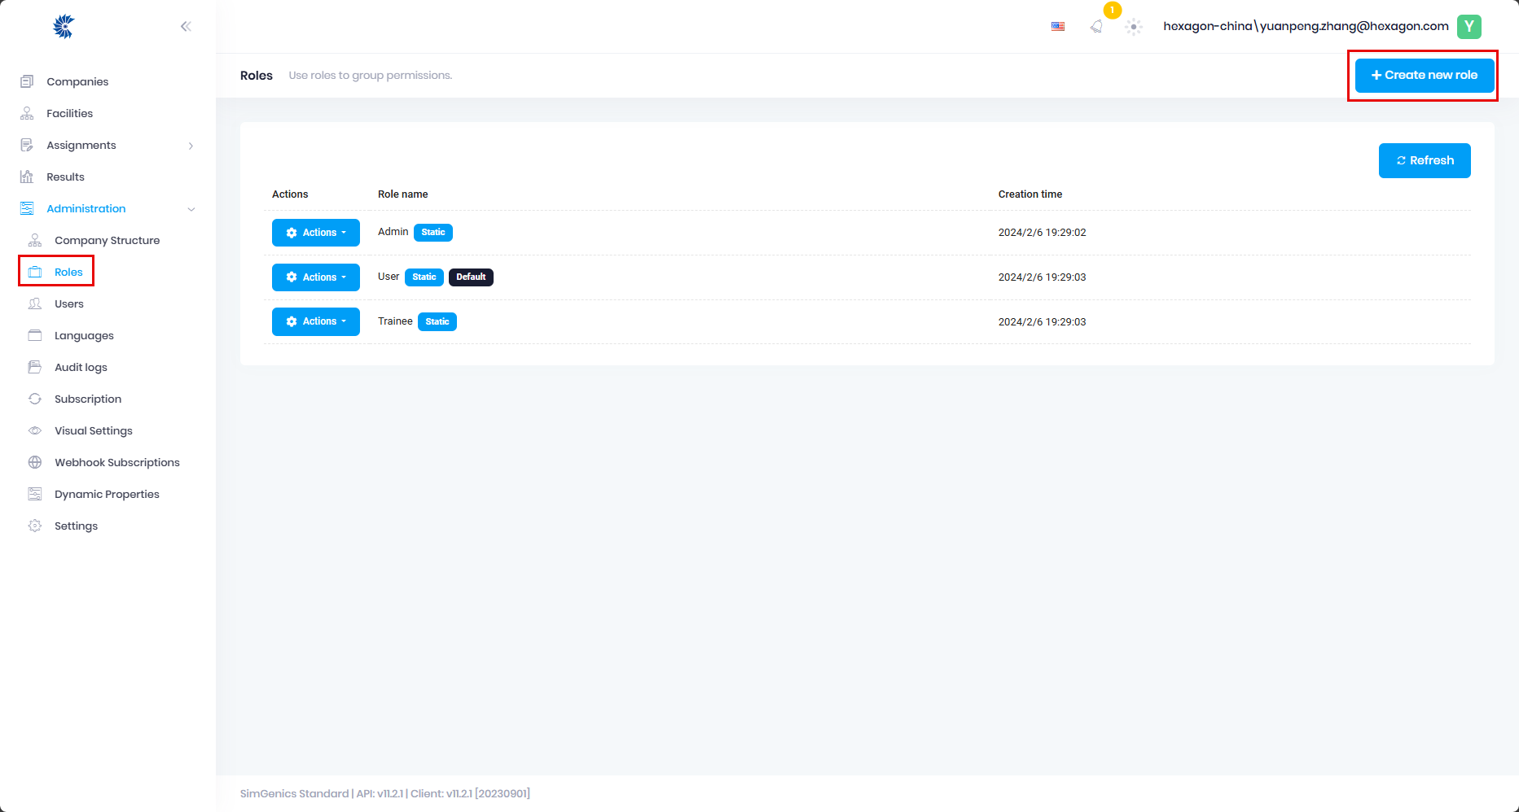The height and width of the screenshot is (812, 1519).
Task: Open Webhook Subscriptions via globe icon
Action: [35, 462]
